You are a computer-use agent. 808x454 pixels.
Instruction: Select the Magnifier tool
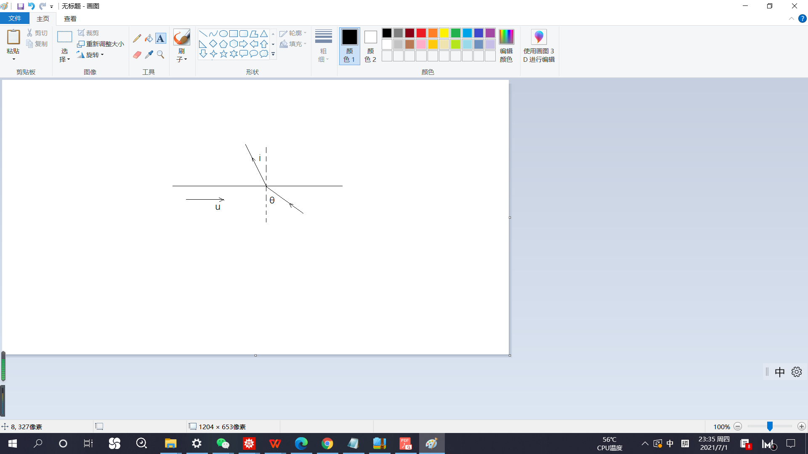[x=160, y=55]
